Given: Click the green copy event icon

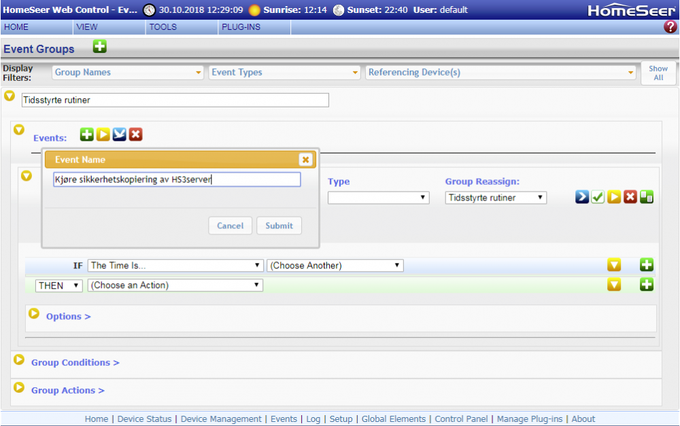Looking at the screenshot, I should (647, 197).
